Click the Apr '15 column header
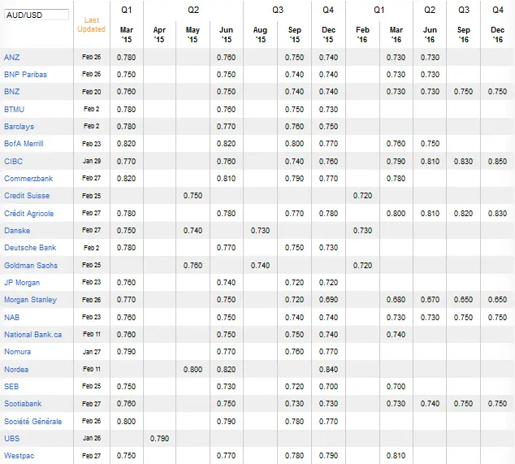This screenshot has width=515, height=464. click(159, 35)
